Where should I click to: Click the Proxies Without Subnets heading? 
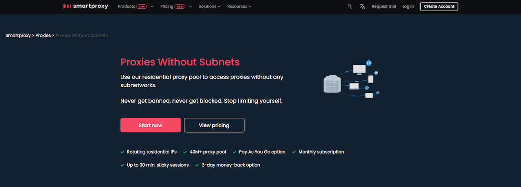point(180,62)
